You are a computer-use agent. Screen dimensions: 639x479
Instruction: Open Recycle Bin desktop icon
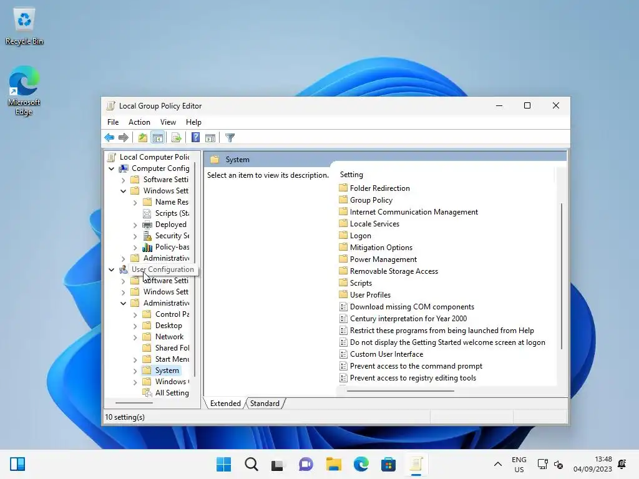(24, 26)
